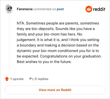
Task: Follow the blue "post" link
Action: pos(60,9)
